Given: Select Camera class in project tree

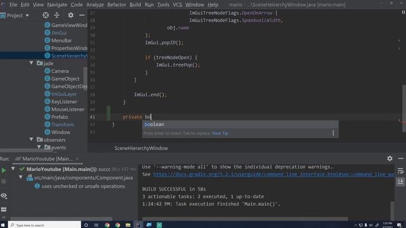Looking at the screenshot, I should pos(56,71).
